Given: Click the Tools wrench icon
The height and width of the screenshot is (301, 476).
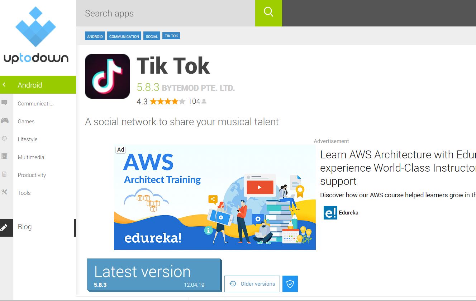Looking at the screenshot, I should (5, 192).
